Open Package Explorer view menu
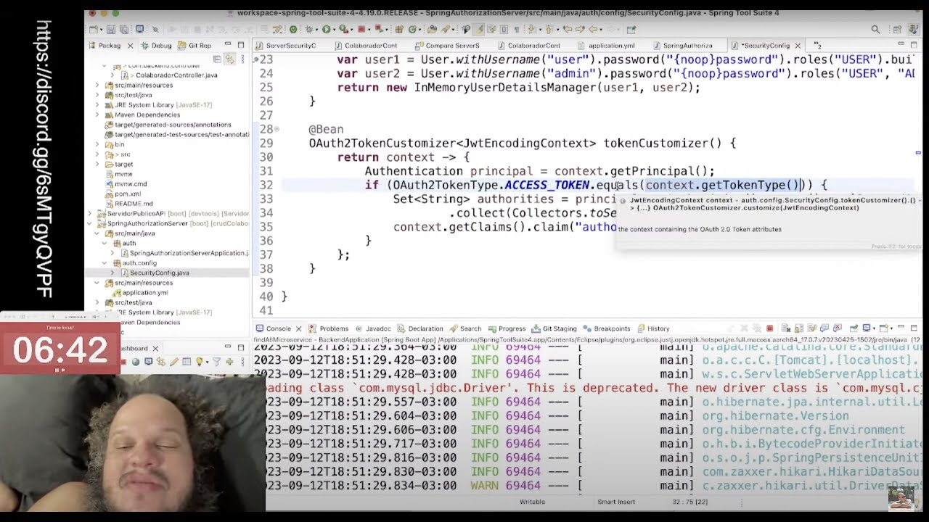The width and height of the screenshot is (929, 522). [242, 59]
